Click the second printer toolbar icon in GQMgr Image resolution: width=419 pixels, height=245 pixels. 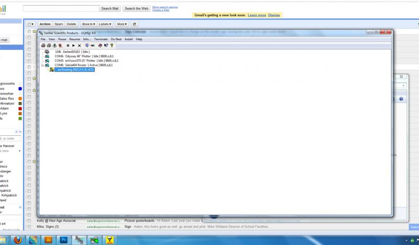[49, 45]
